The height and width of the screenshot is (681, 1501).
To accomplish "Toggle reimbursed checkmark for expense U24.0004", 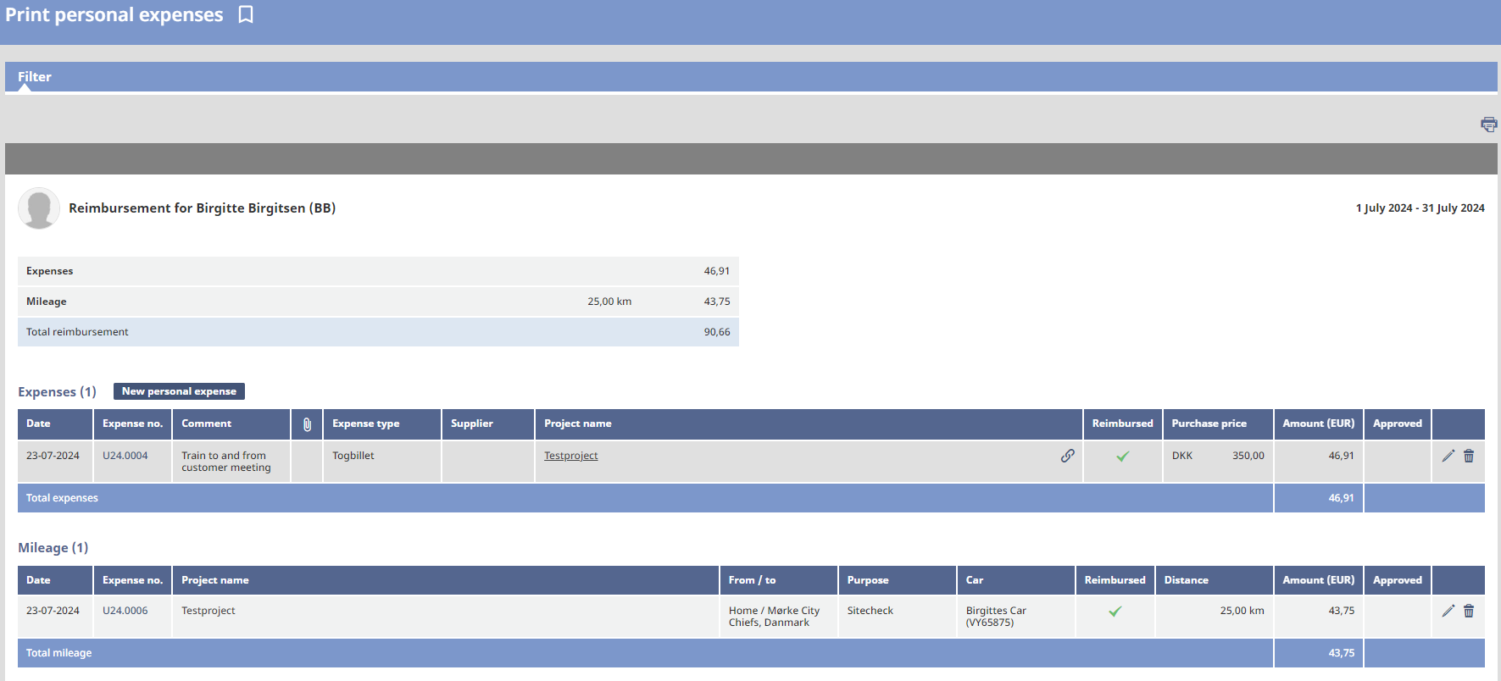I will tap(1122, 457).
